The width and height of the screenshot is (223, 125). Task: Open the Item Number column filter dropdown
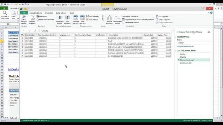[x=37, y=35]
